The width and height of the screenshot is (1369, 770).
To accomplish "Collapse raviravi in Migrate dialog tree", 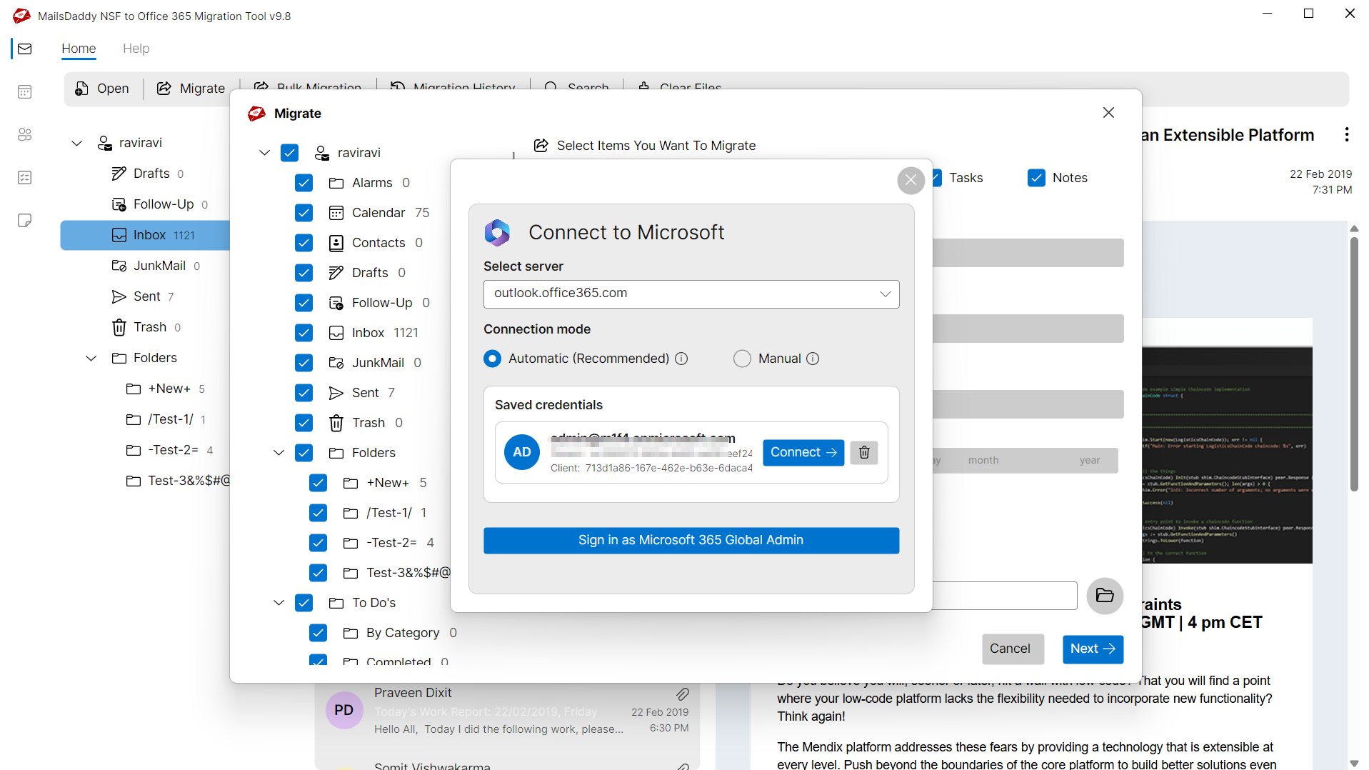I will click(x=264, y=153).
